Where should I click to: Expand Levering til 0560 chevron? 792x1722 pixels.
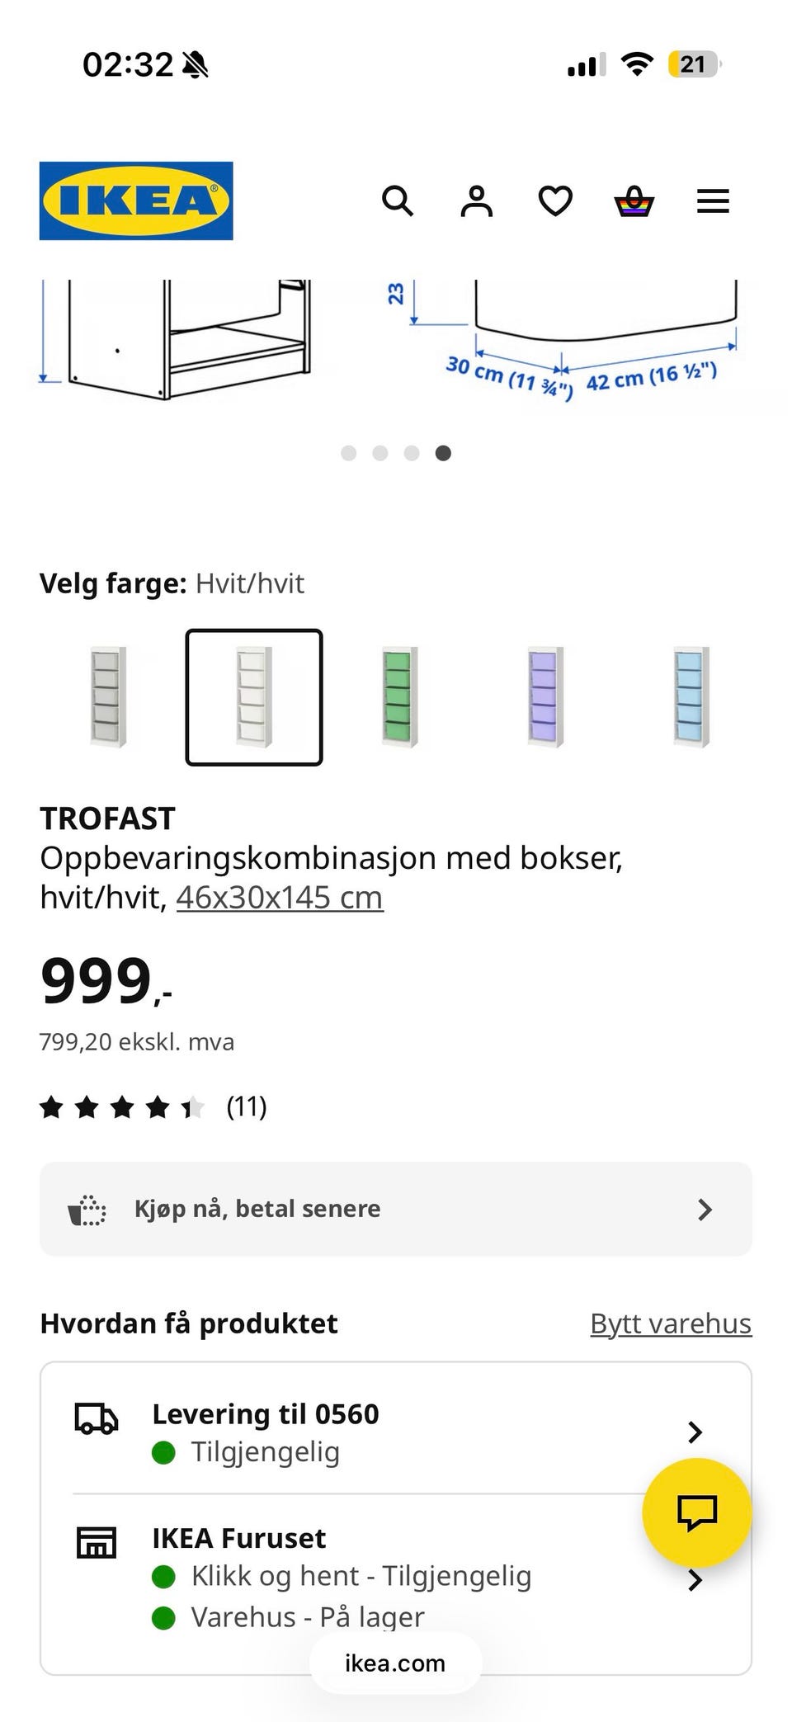click(695, 1432)
